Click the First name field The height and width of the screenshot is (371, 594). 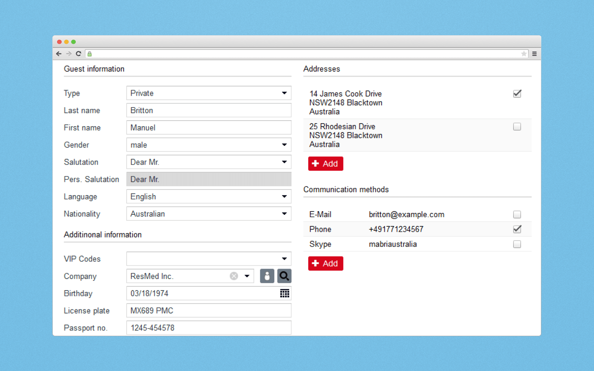(209, 128)
